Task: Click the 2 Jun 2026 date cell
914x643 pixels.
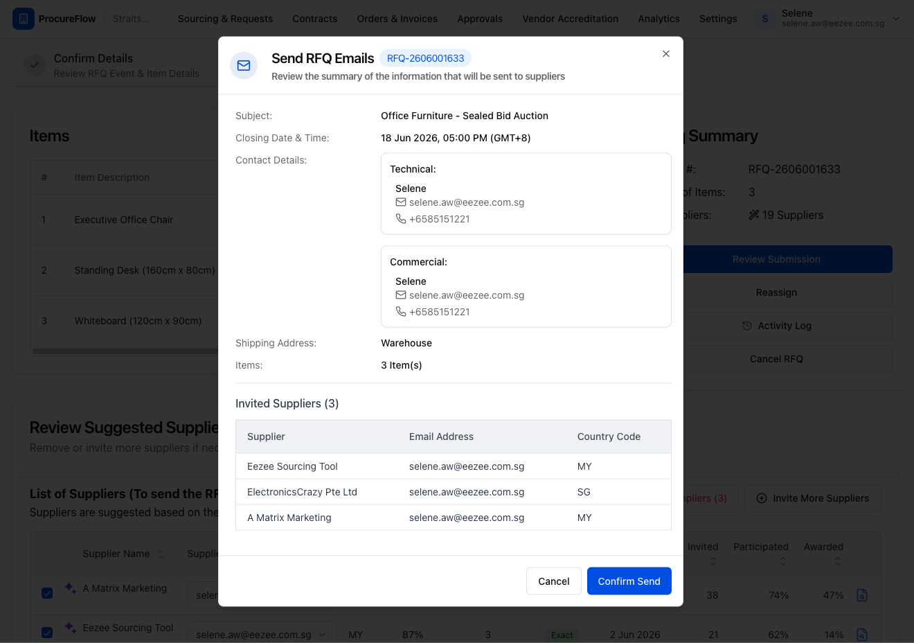Action: pos(635,635)
